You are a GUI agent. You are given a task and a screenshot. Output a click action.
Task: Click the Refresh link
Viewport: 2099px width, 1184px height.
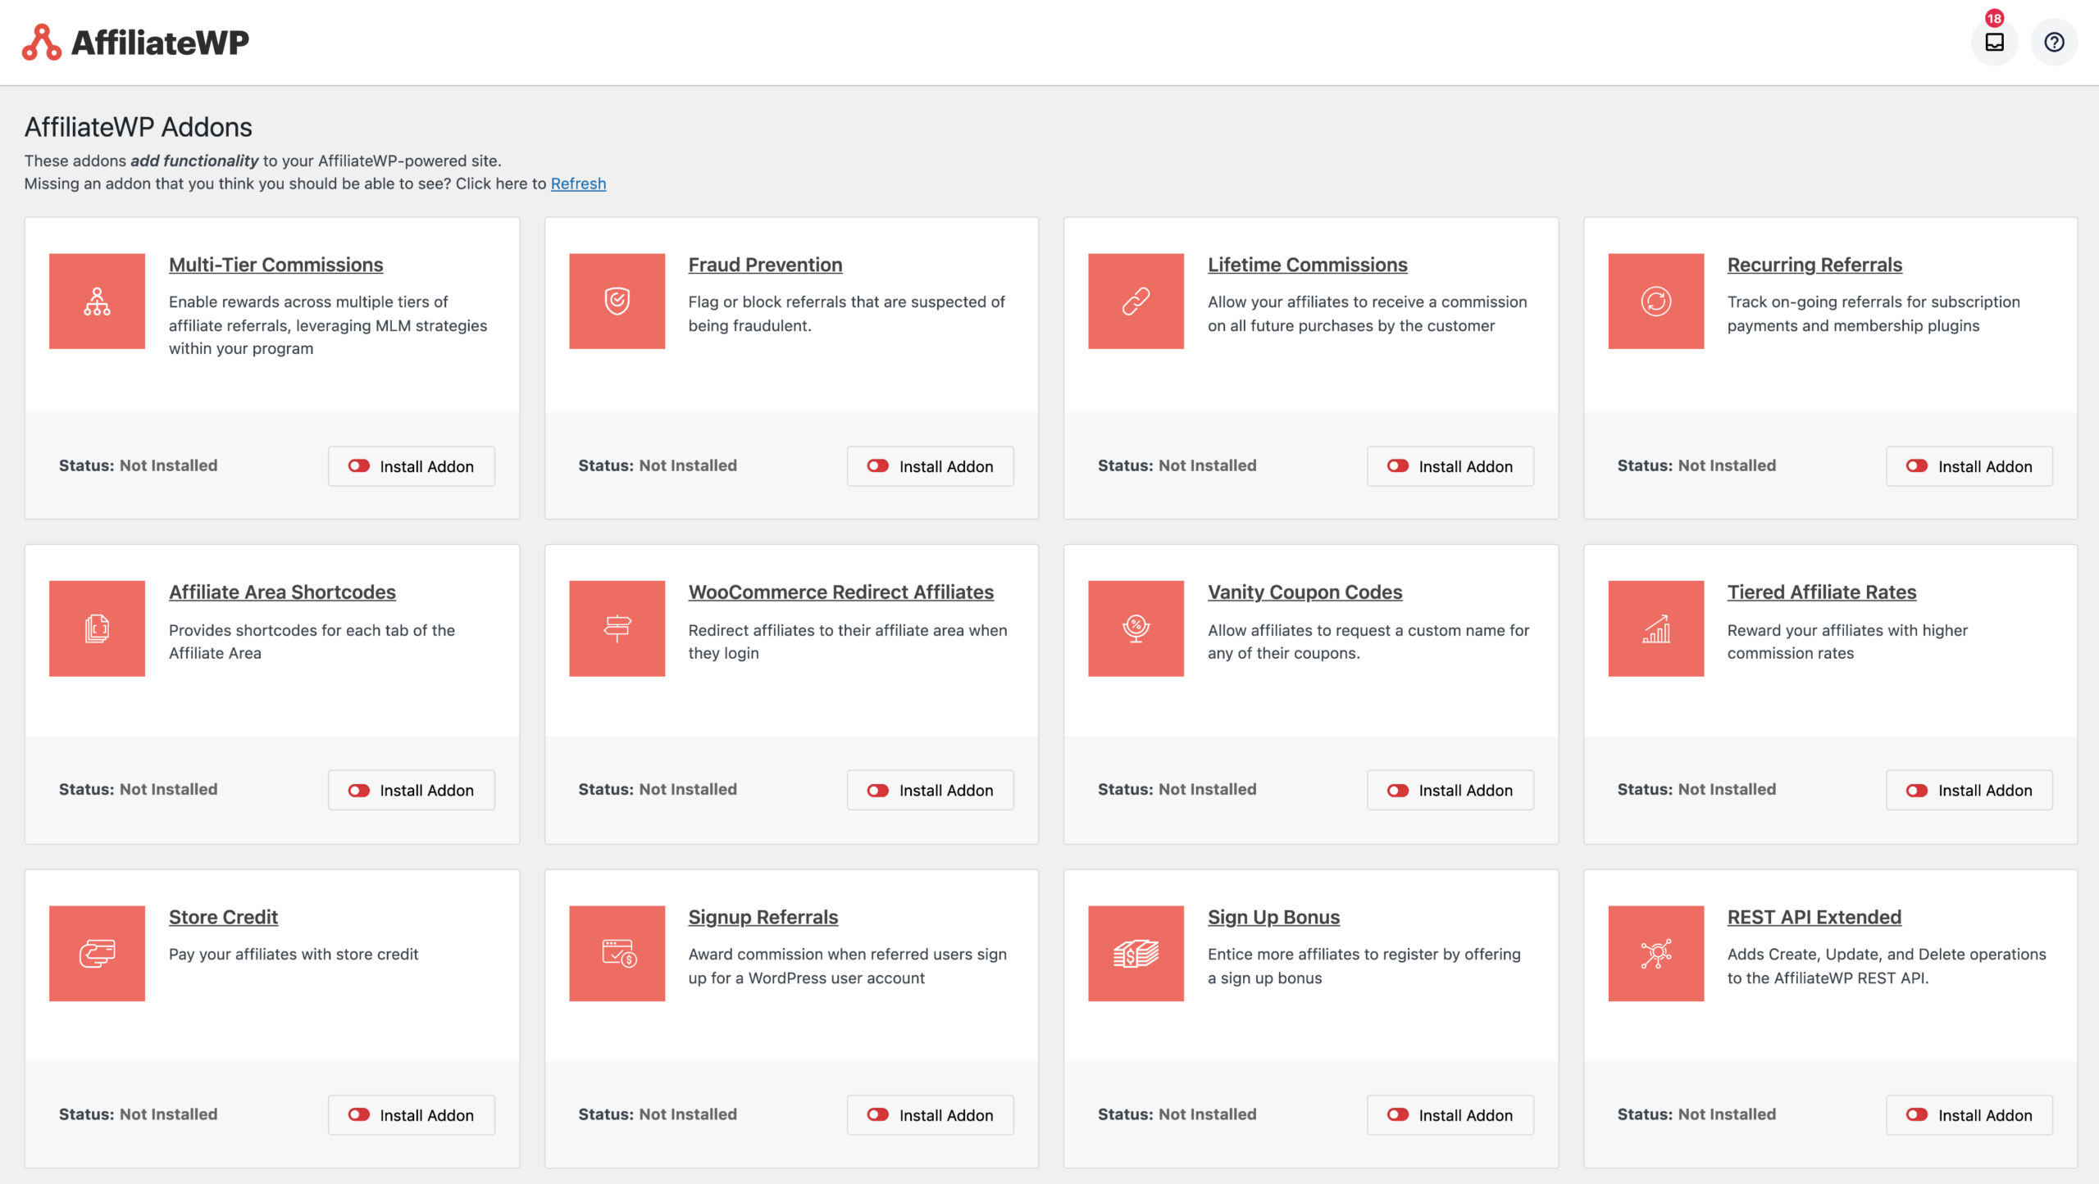[578, 184]
